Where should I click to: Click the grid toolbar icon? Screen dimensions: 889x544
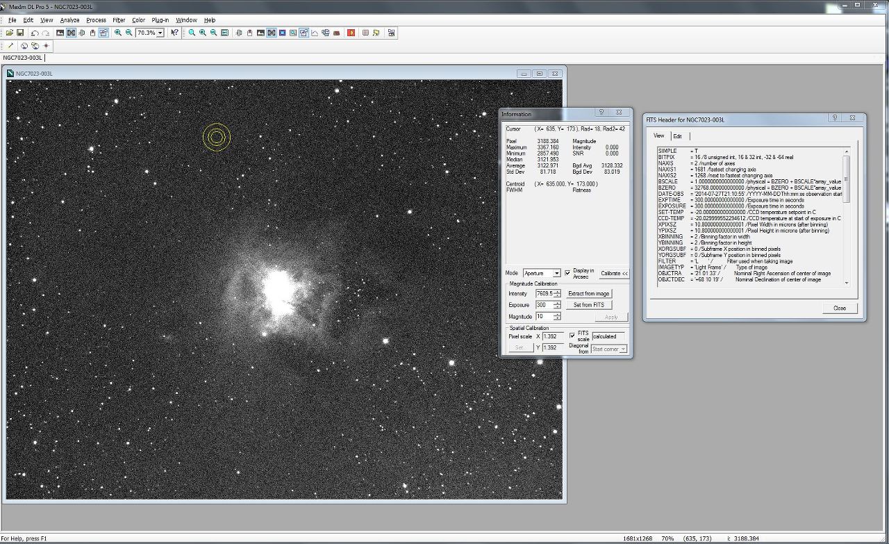tap(365, 33)
